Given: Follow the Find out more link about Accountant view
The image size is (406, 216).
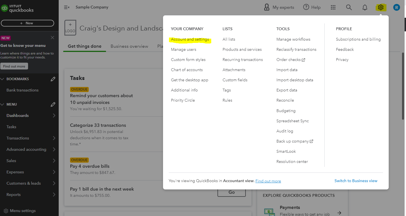Looking at the screenshot, I should 268,181.
